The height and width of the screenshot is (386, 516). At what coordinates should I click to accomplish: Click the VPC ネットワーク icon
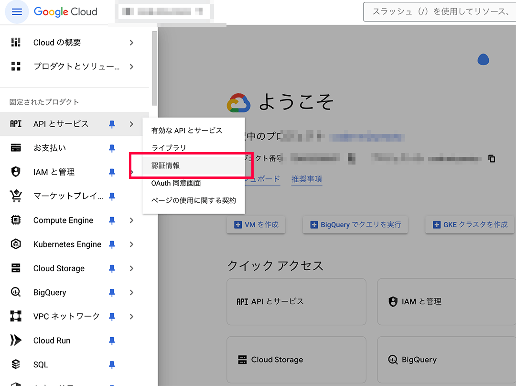16,316
